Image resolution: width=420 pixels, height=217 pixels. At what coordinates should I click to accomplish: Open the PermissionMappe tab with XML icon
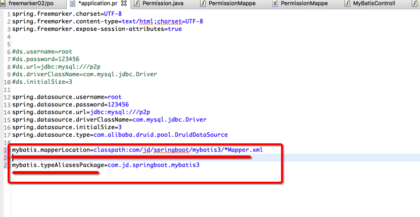pos(304,4)
